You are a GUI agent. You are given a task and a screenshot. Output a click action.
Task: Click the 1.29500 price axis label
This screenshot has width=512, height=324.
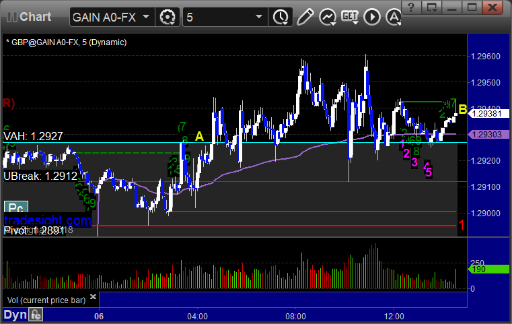coord(485,83)
